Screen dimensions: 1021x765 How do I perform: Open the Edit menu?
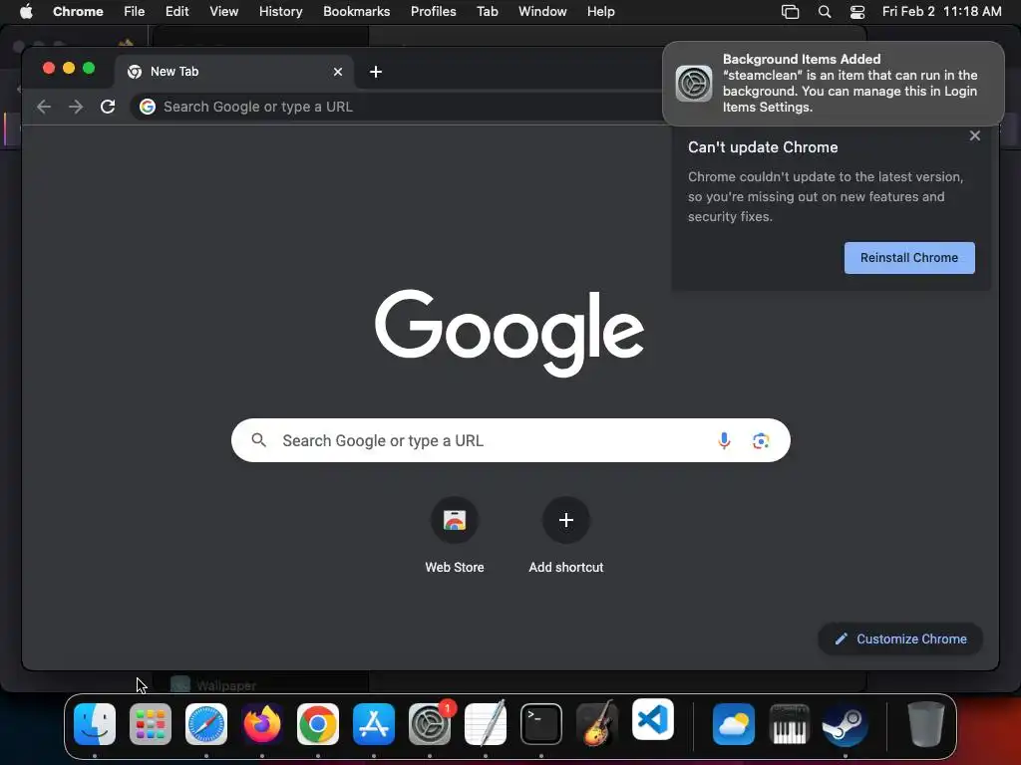point(176,11)
